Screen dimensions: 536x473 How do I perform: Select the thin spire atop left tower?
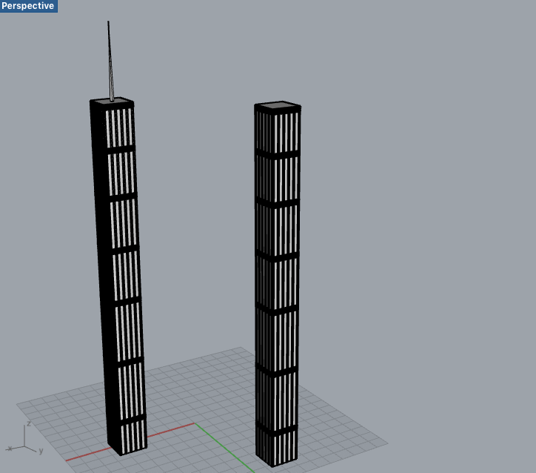[110, 59]
